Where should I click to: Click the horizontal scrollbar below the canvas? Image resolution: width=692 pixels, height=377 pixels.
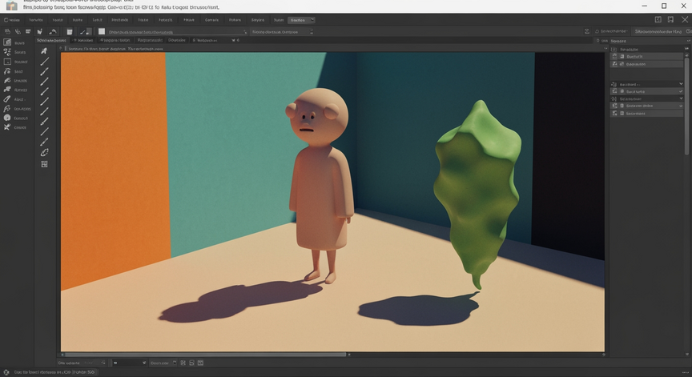click(205, 354)
